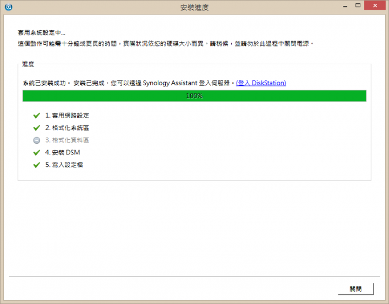Image resolution: width=389 pixels, height=304 pixels.
Task: Select step text 1. 套用網路設定
Action: pos(67,116)
